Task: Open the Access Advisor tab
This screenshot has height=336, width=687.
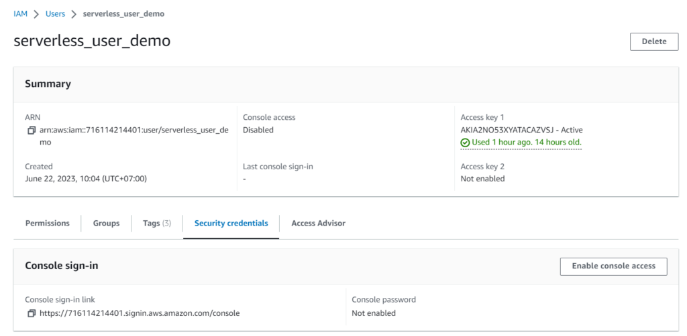Action: click(318, 223)
